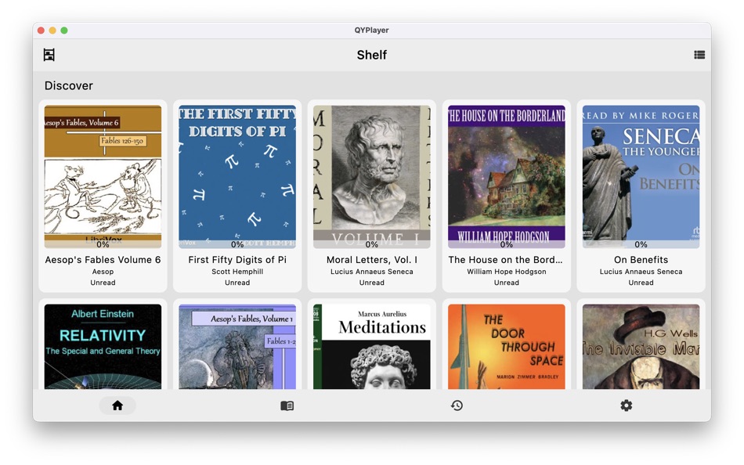Click author 'Aesop' under Fables Volume 6
This screenshot has height=465, width=744.
point(103,272)
